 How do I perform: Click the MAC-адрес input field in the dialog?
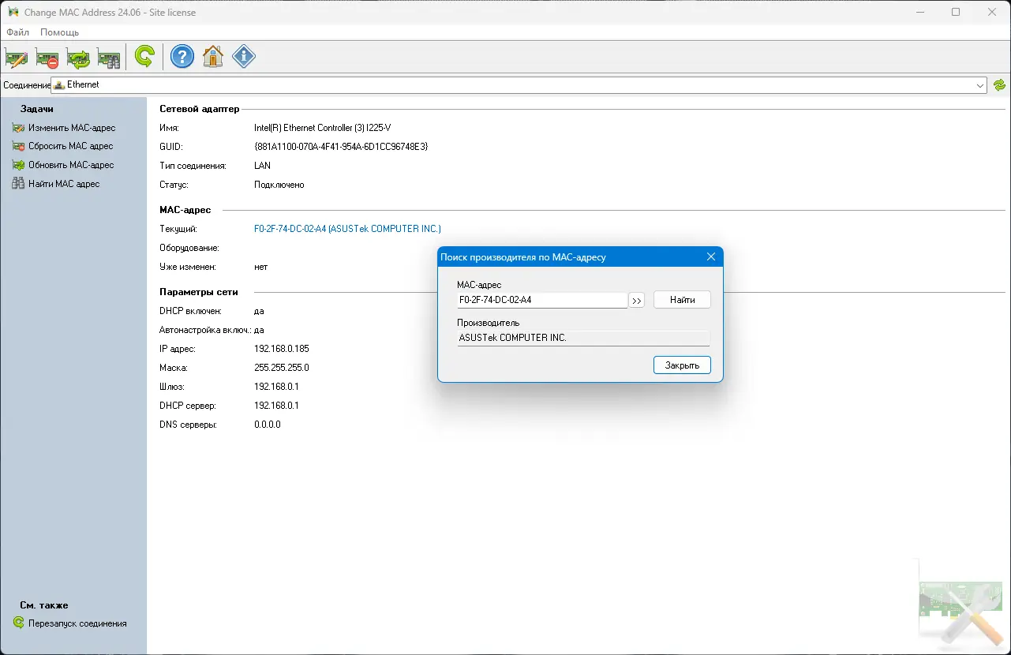(x=542, y=300)
